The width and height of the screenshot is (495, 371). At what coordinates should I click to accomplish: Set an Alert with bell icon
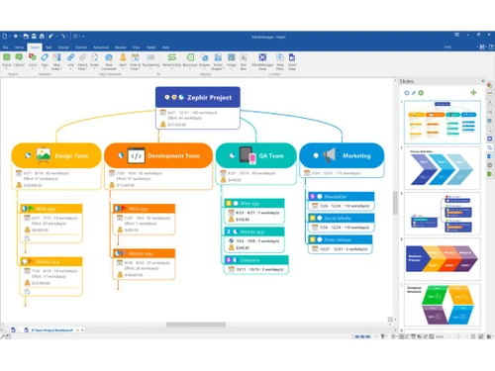click(123, 57)
